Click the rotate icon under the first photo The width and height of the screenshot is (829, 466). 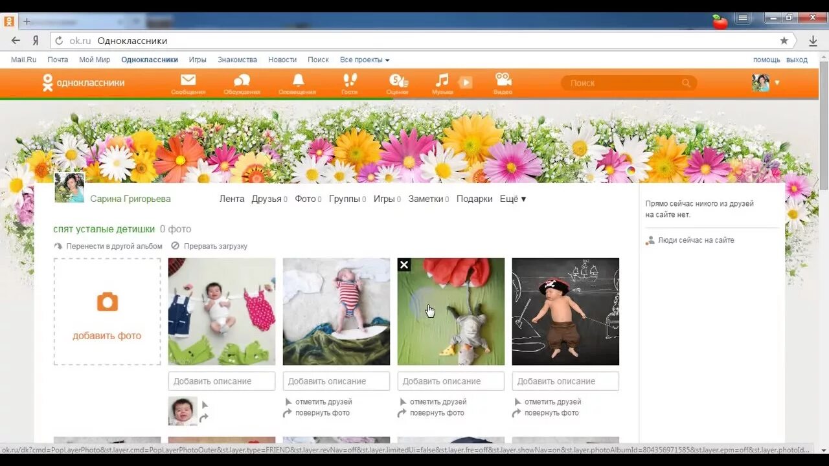point(204,418)
